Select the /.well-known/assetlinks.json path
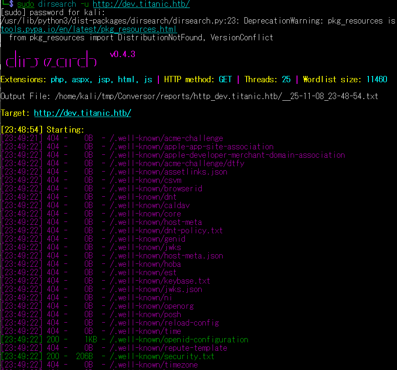397x370 pixels. pos(168,172)
